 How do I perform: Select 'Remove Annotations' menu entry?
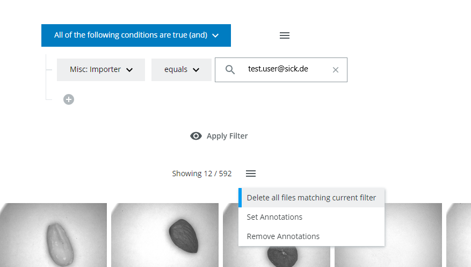[x=283, y=236]
